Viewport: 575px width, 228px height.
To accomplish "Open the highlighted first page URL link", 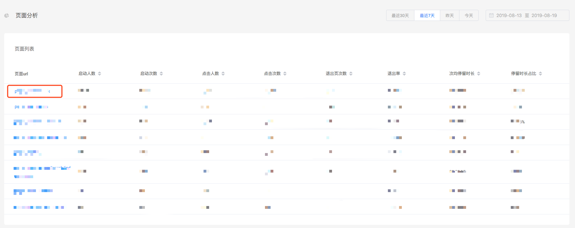I will 32,91.
